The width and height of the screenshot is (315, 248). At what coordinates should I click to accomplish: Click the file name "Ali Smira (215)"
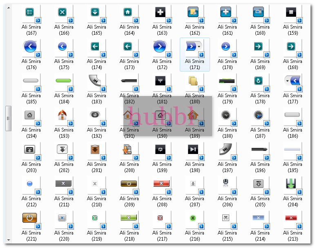tap(227, 236)
